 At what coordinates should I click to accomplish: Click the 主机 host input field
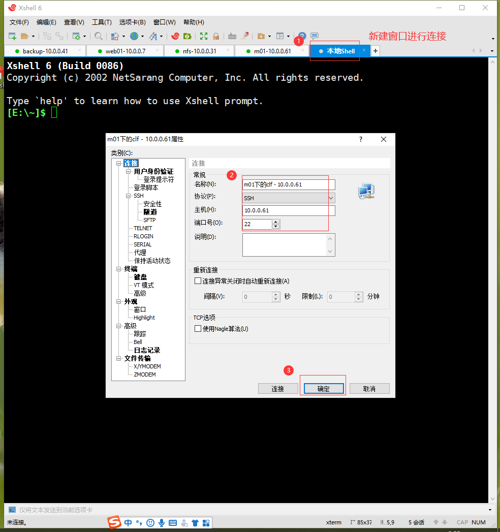click(289, 210)
